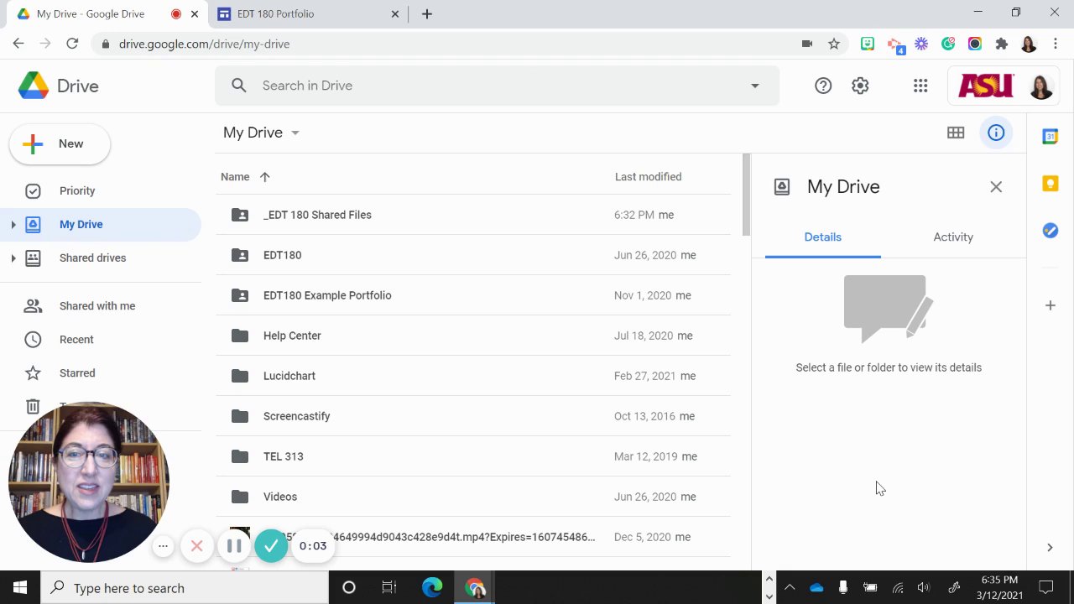The height and width of the screenshot is (604, 1074).
Task: Reload the page in Chrome
Action: point(72,44)
